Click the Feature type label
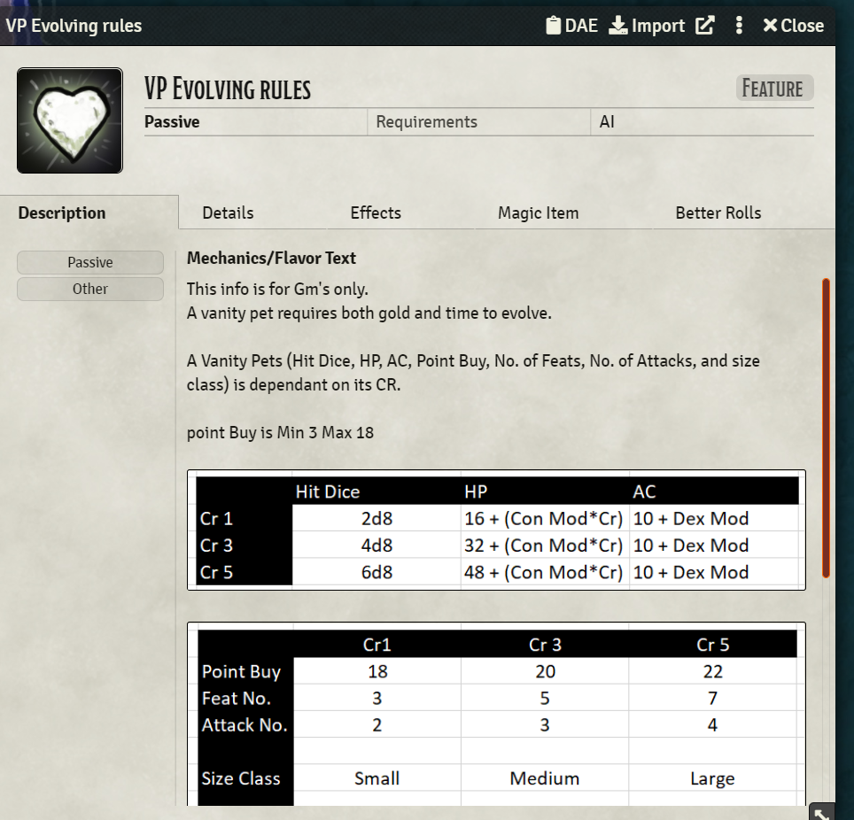This screenshot has height=820, width=854. click(774, 88)
